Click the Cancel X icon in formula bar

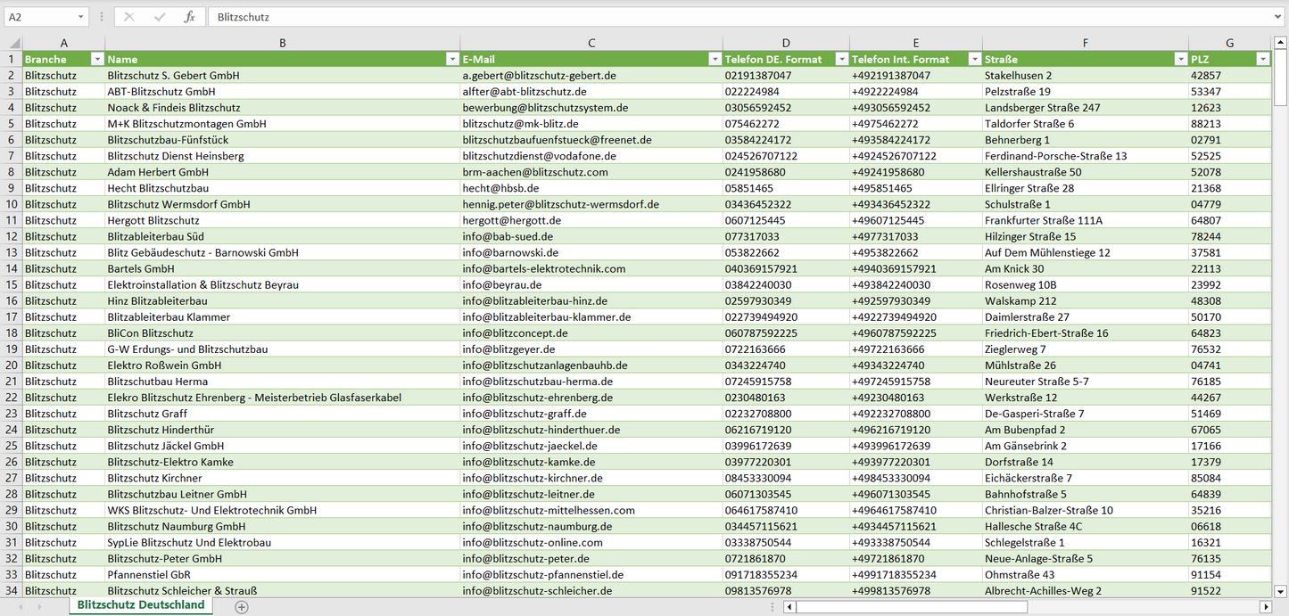(130, 17)
